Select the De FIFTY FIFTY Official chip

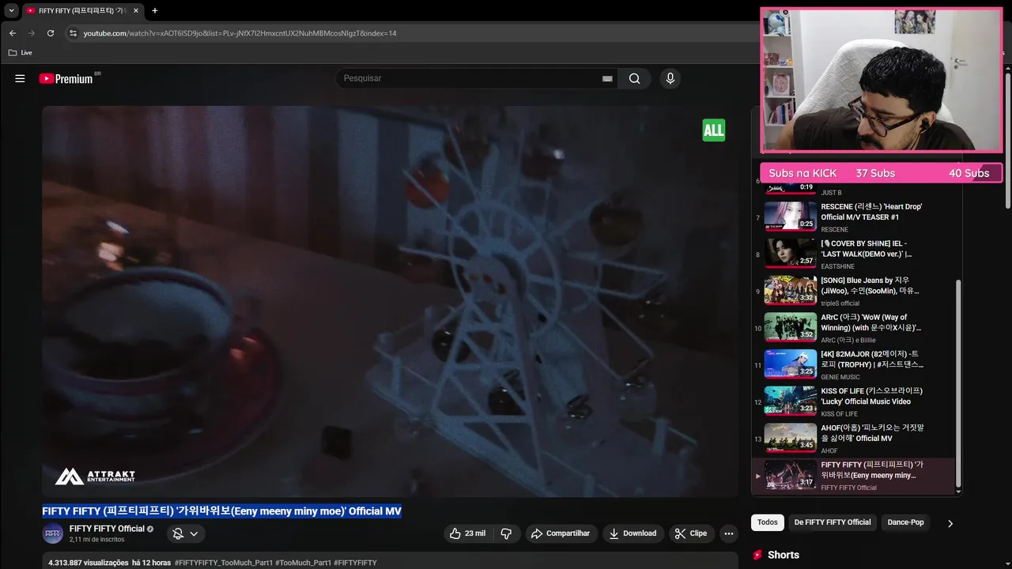(833, 522)
